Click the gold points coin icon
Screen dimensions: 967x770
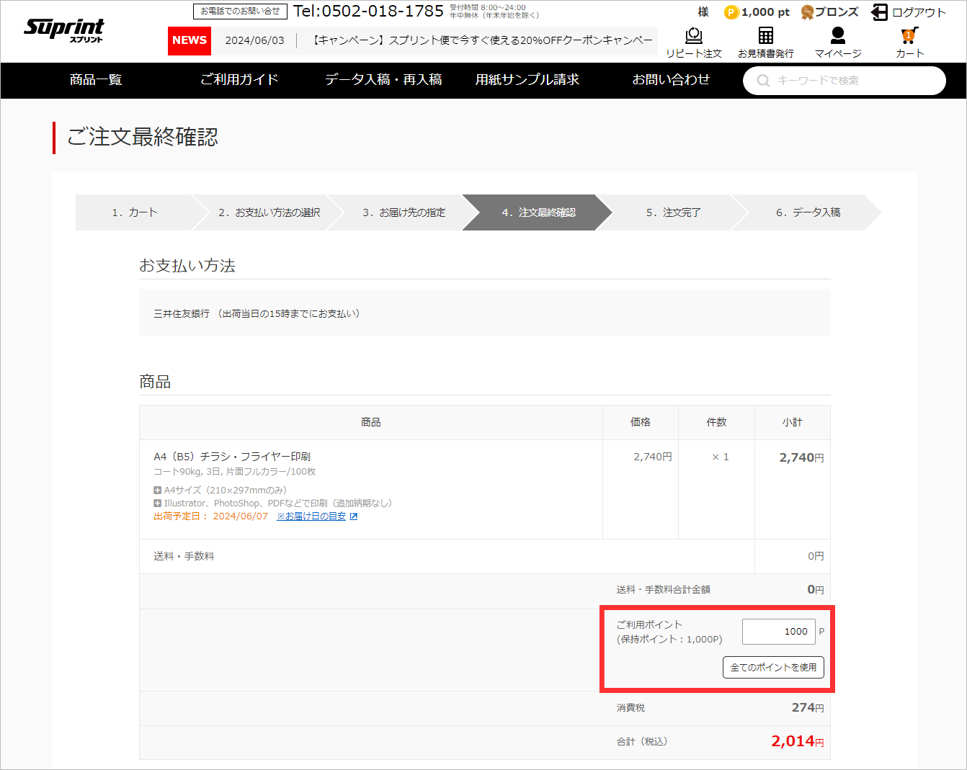[x=731, y=12]
